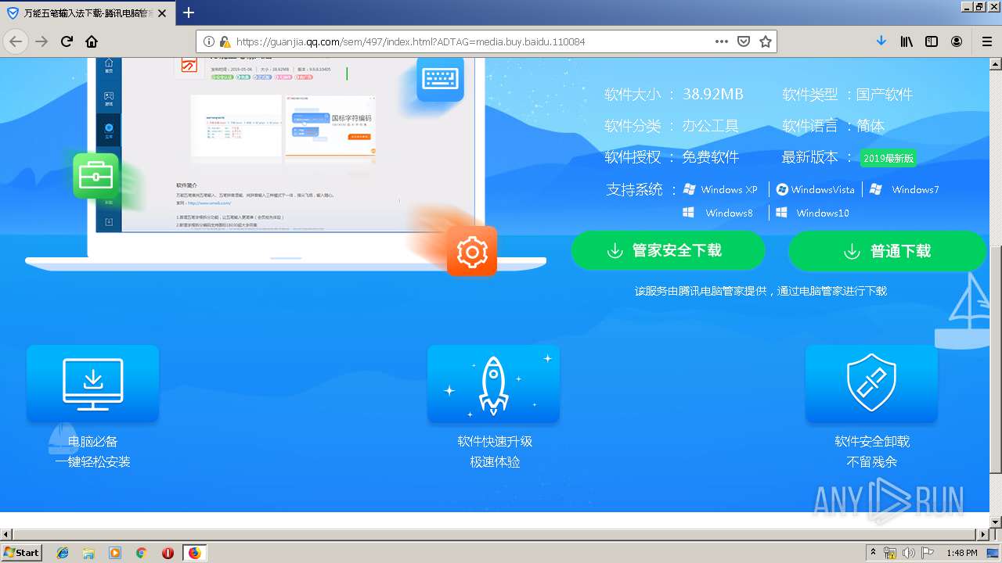1002x563 pixels.
Task: Go forward to the next page
Action: [41, 41]
